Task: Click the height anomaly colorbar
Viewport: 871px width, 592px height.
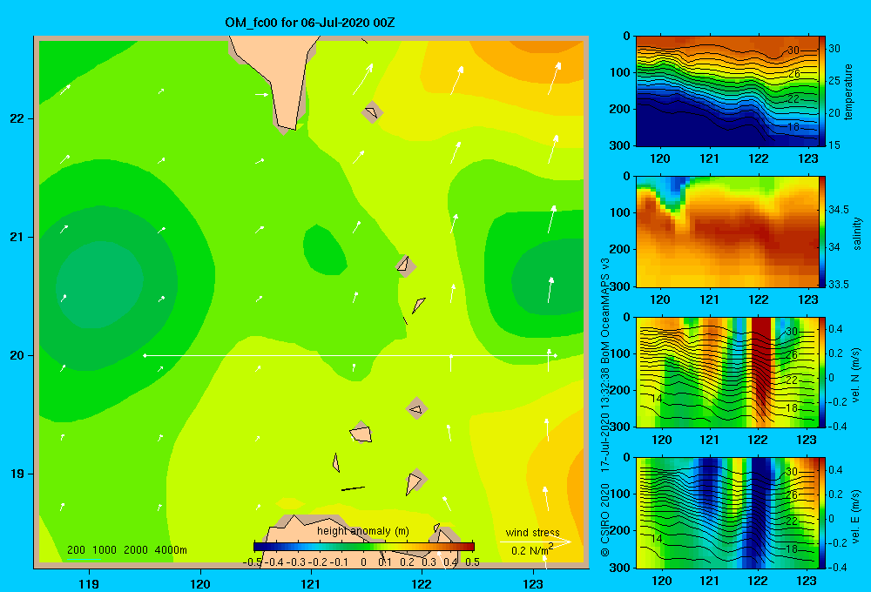Action: [364, 547]
